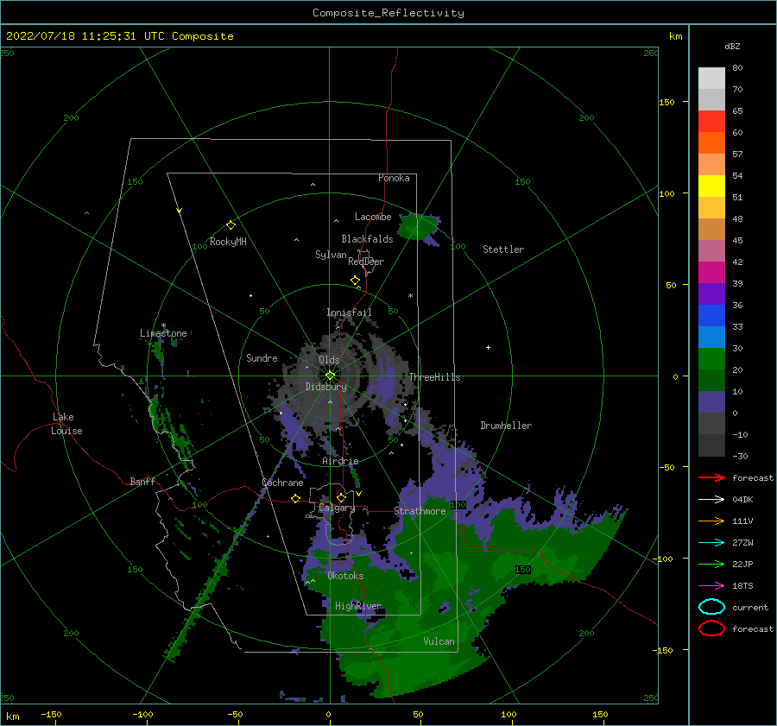Click the red forecast arrow in legend

[x=711, y=477]
